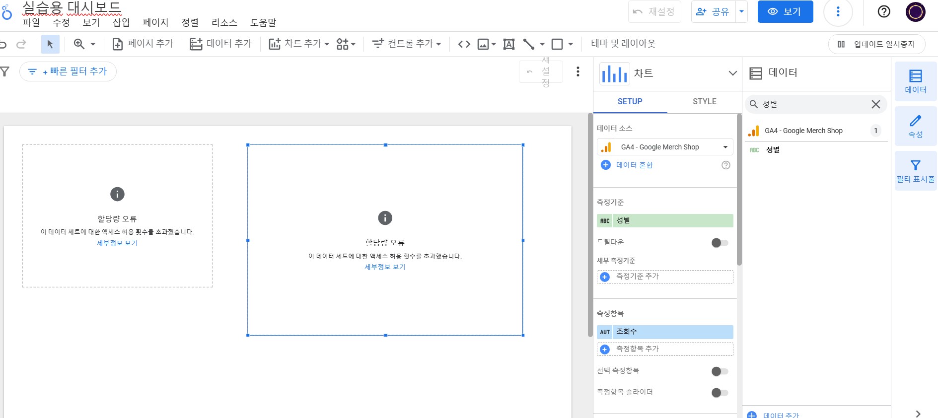The image size is (938, 418).
Task: Open 정렬 menu
Action: click(x=190, y=22)
